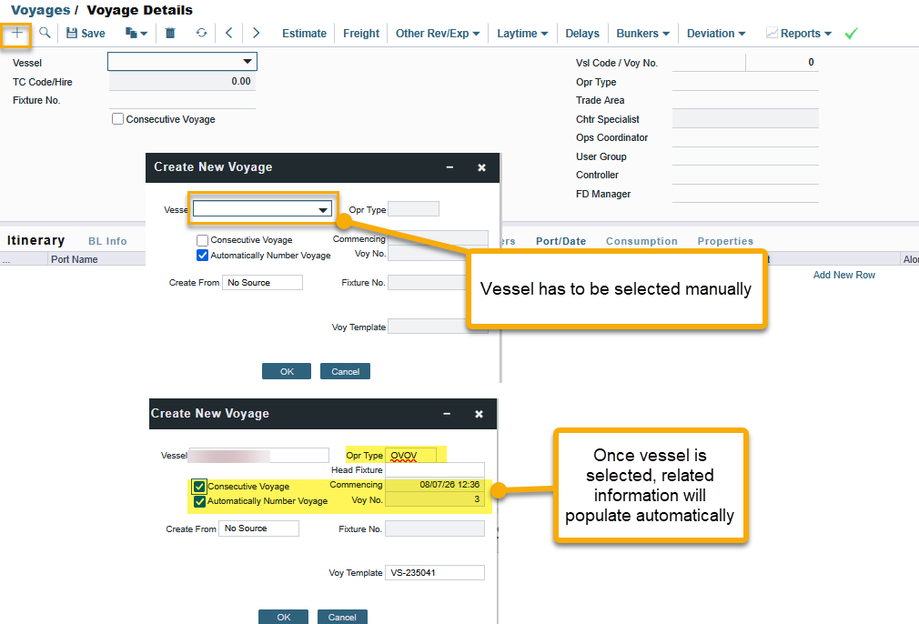919x624 pixels.
Task: Go to previous voyage with left arrow
Action: [228, 34]
